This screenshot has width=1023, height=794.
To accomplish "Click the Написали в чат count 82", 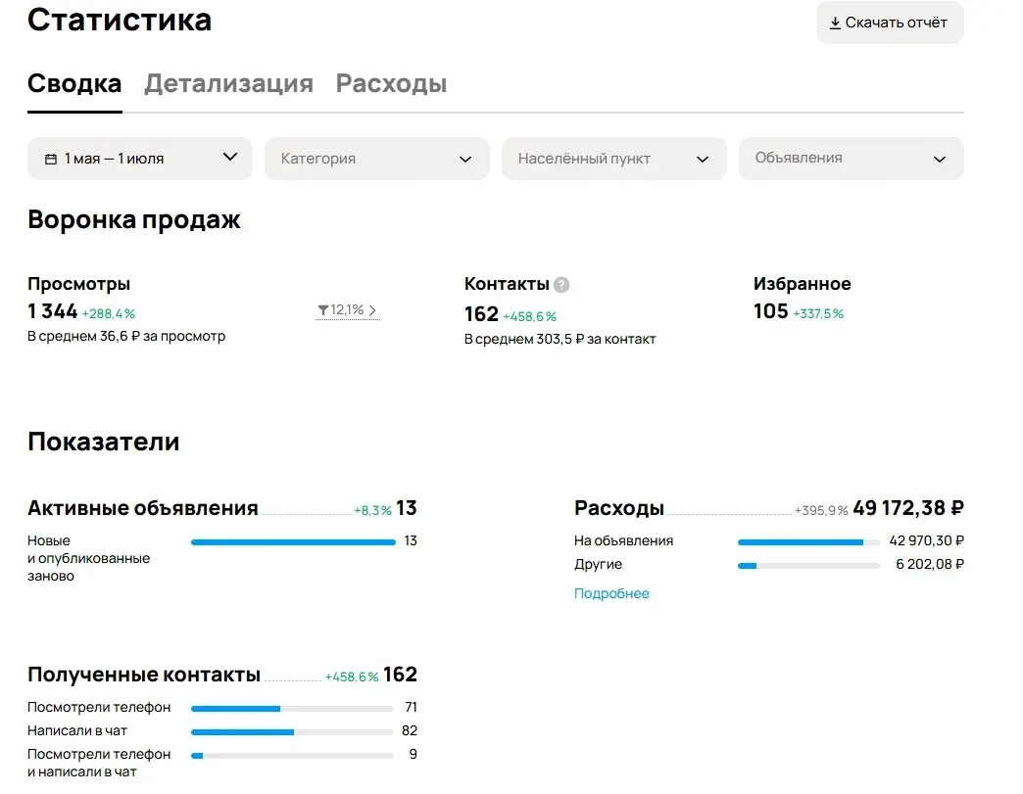I will tap(409, 730).
